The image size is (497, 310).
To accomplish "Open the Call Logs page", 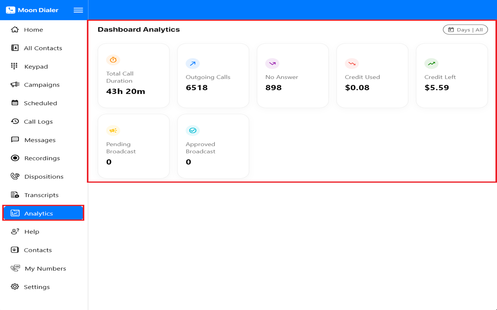I will pyautogui.click(x=38, y=122).
